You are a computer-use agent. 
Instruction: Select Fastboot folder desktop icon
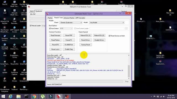(14, 88)
